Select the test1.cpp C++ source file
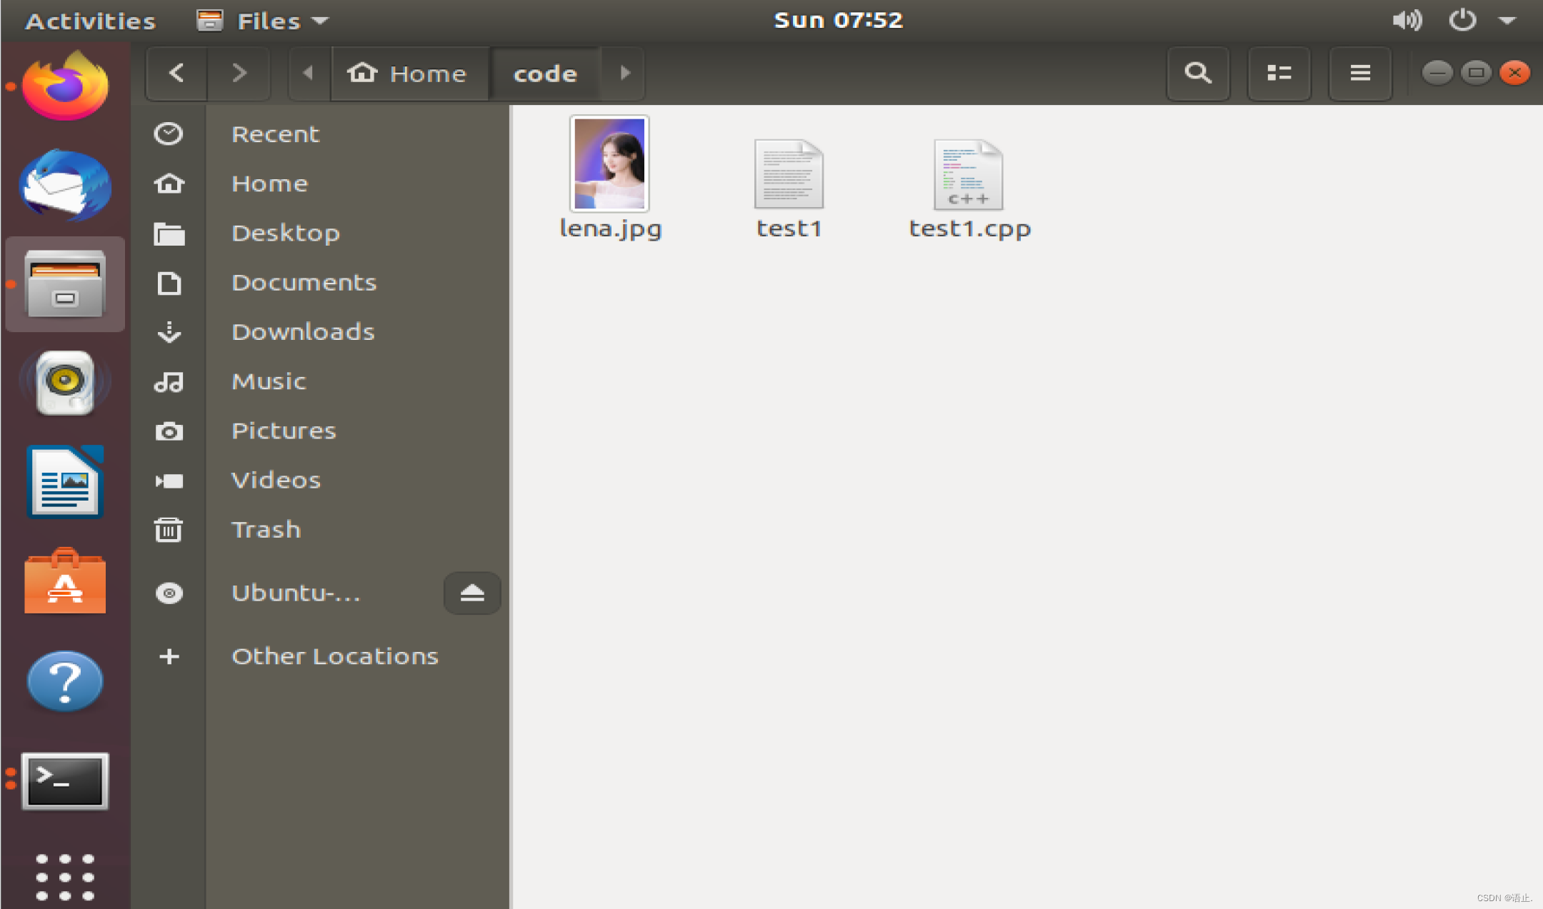Screen dimensions: 1543x909 pos(968,175)
